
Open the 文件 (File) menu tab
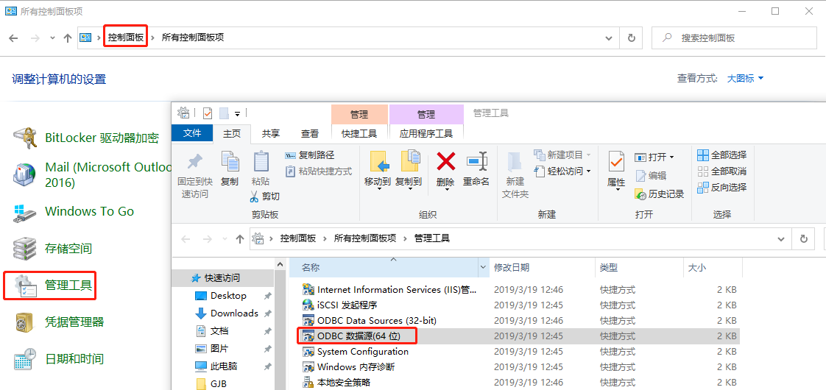[x=192, y=133]
